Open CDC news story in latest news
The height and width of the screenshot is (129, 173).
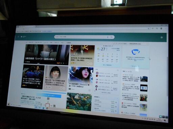coord(134,107)
